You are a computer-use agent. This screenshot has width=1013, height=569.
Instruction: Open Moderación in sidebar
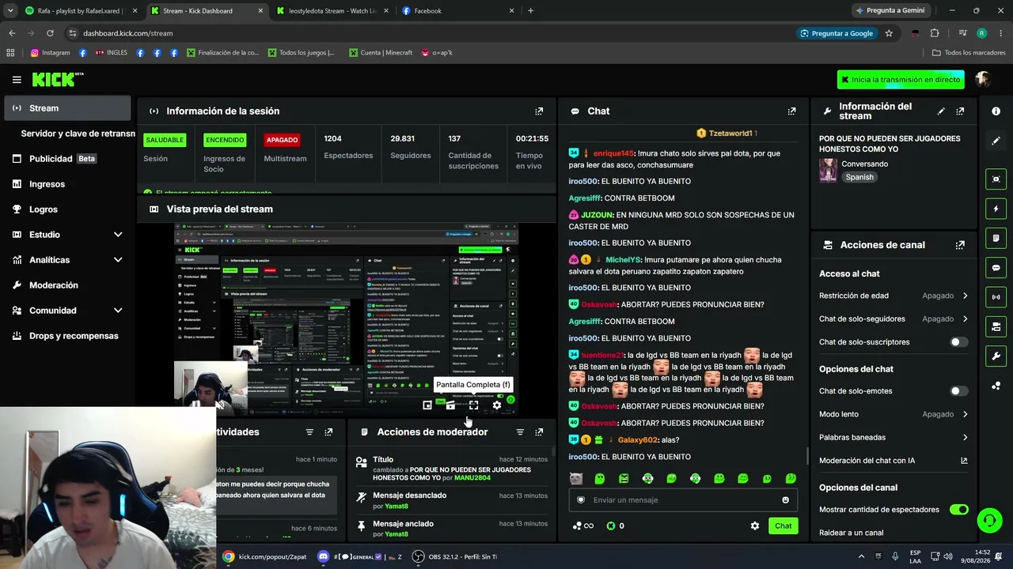(67, 285)
